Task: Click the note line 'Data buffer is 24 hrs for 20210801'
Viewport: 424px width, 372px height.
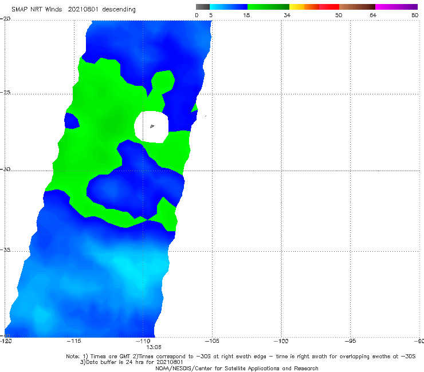Action: [x=132, y=362]
